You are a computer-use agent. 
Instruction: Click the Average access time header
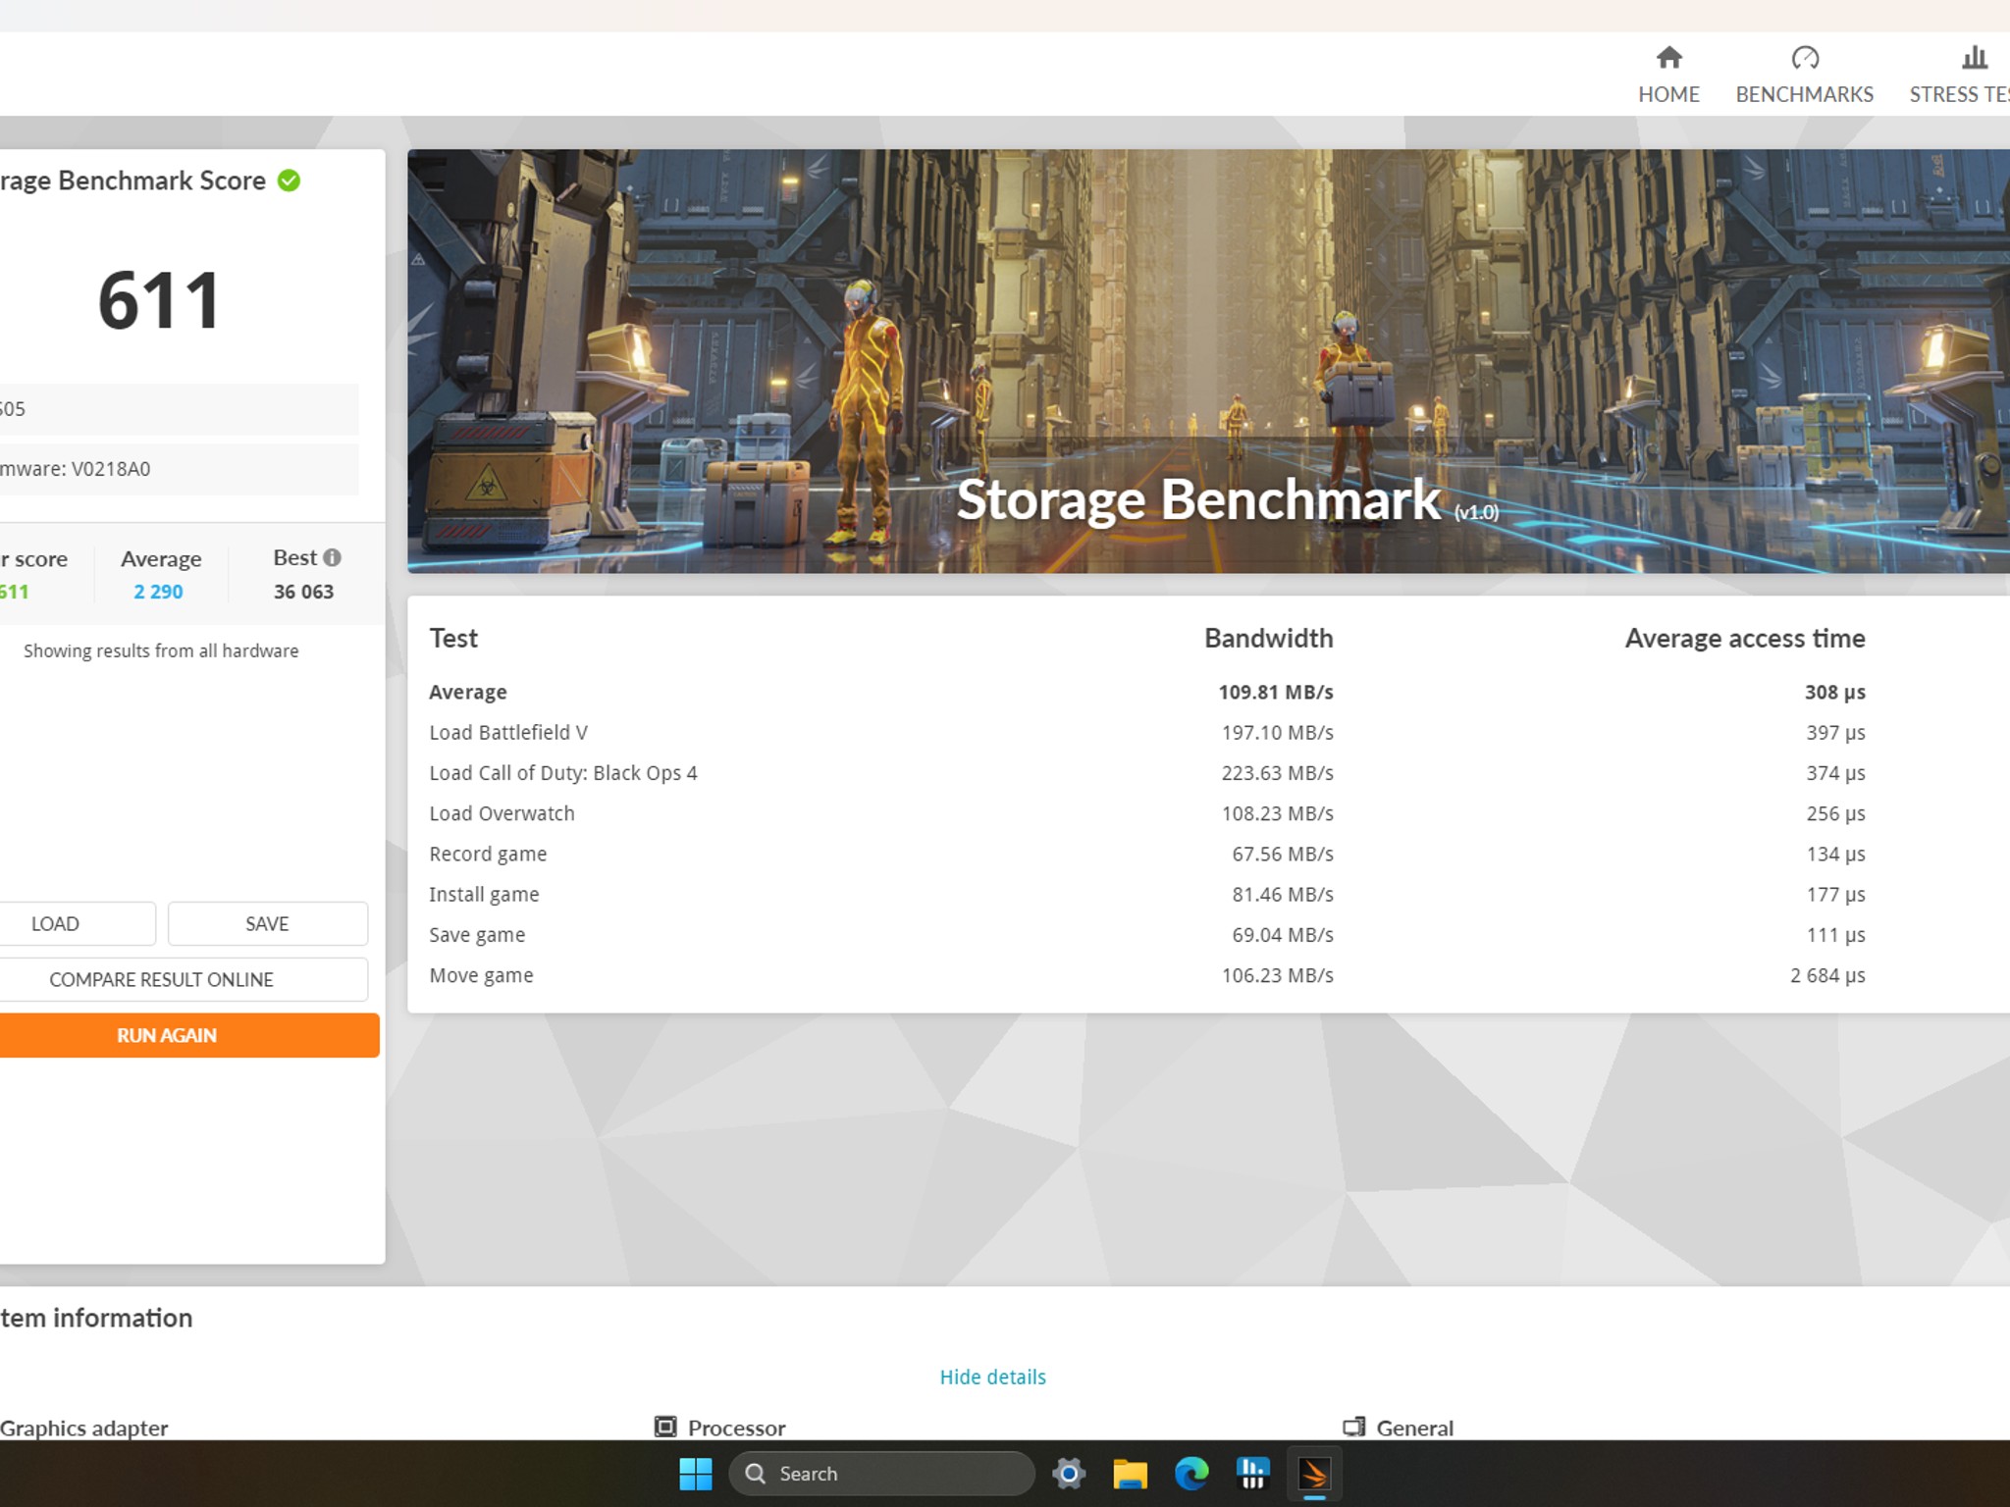tap(1745, 638)
